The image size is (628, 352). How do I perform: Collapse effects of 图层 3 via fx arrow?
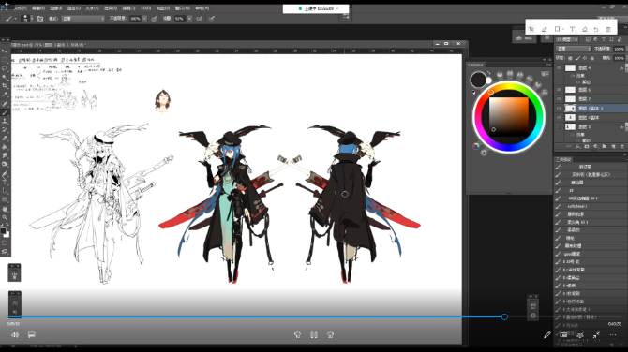coord(626,126)
